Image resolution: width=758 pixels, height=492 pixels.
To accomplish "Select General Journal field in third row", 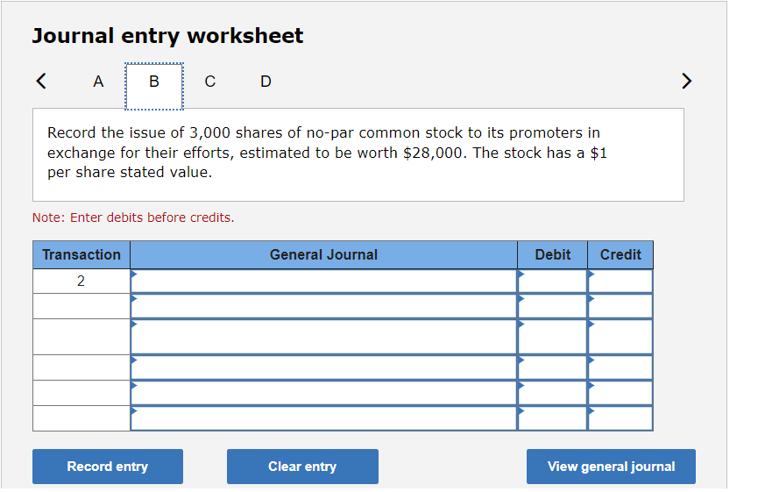I will [x=323, y=337].
